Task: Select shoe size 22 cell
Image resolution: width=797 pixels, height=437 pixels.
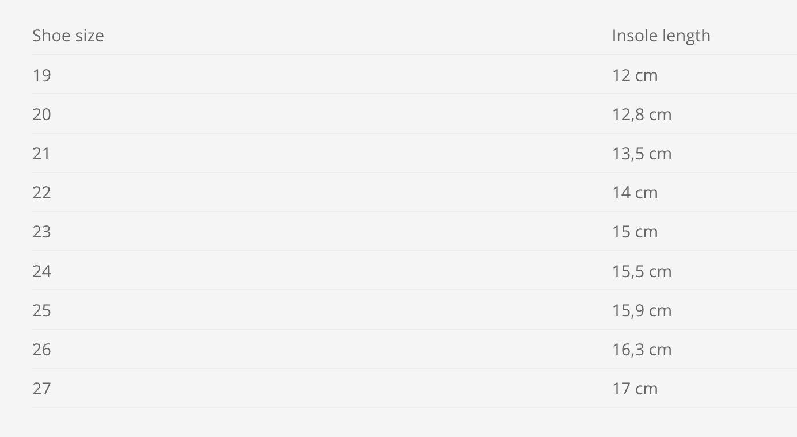Action: (x=41, y=193)
